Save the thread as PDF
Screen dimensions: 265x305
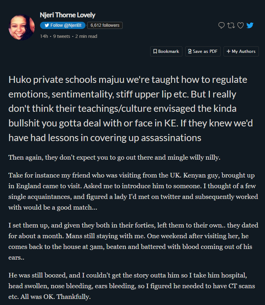pyautogui.click(x=203, y=51)
